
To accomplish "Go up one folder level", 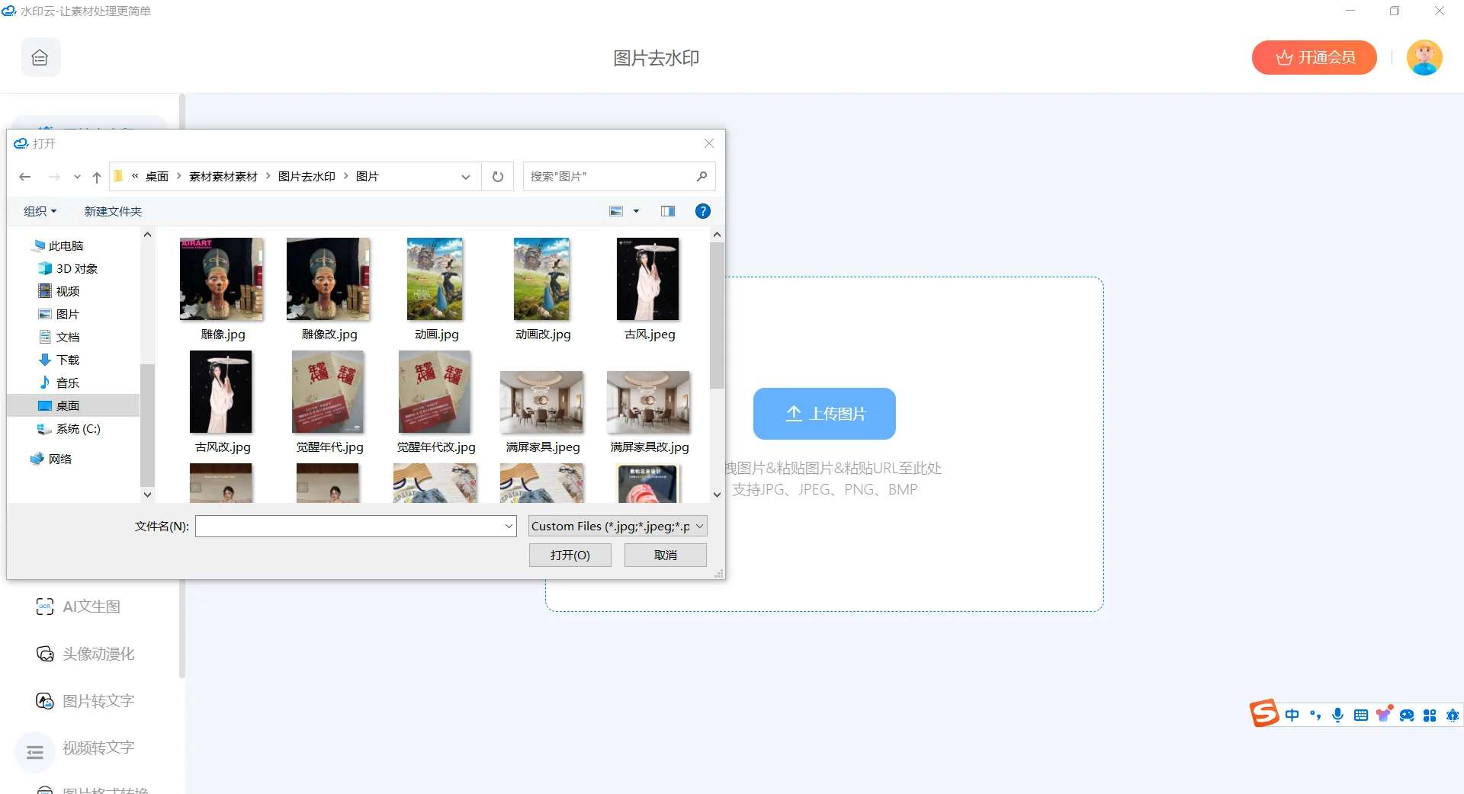I will tap(97, 177).
